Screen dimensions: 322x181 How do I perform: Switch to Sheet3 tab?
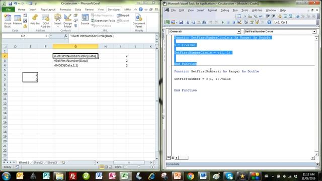coord(52,162)
